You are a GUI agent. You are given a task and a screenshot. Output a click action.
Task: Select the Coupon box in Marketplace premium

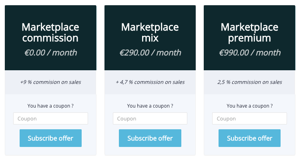click(249, 118)
